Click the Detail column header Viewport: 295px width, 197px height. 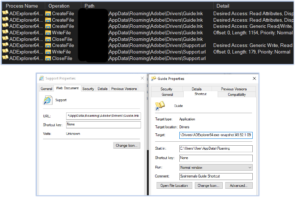point(223,6)
